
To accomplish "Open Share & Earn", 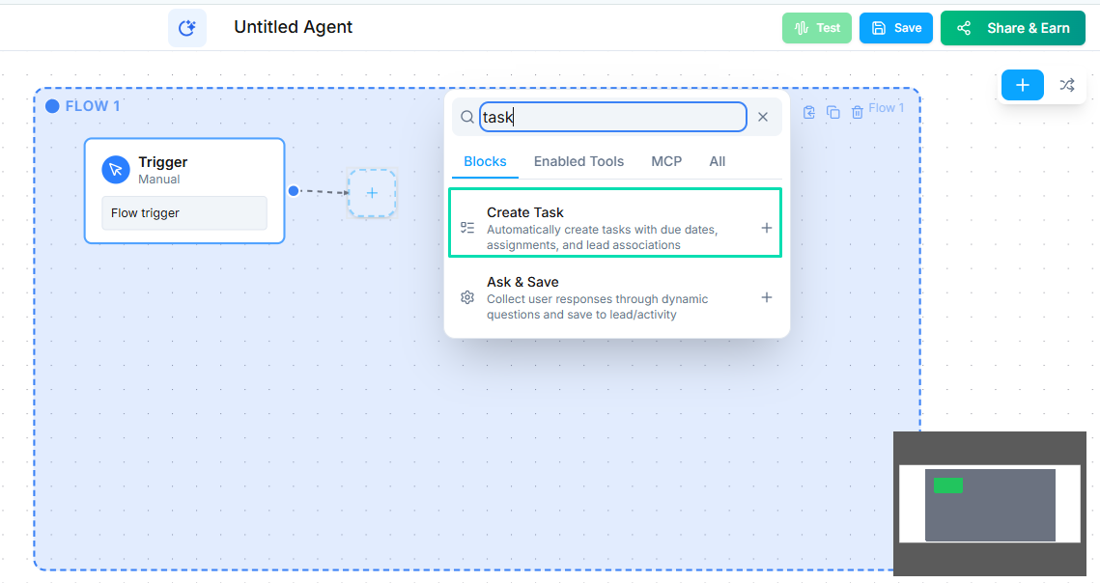I will [1012, 27].
